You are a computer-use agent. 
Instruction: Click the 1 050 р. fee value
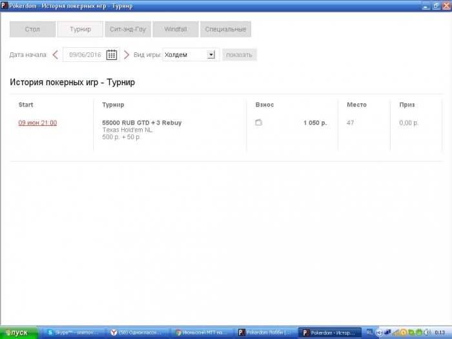315,123
